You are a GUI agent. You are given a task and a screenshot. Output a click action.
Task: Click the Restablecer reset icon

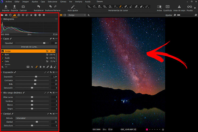click(x=39, y=6)
